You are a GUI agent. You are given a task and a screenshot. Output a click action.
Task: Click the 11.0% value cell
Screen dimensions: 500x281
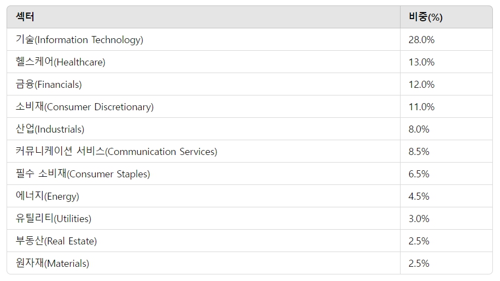[421, 107]
